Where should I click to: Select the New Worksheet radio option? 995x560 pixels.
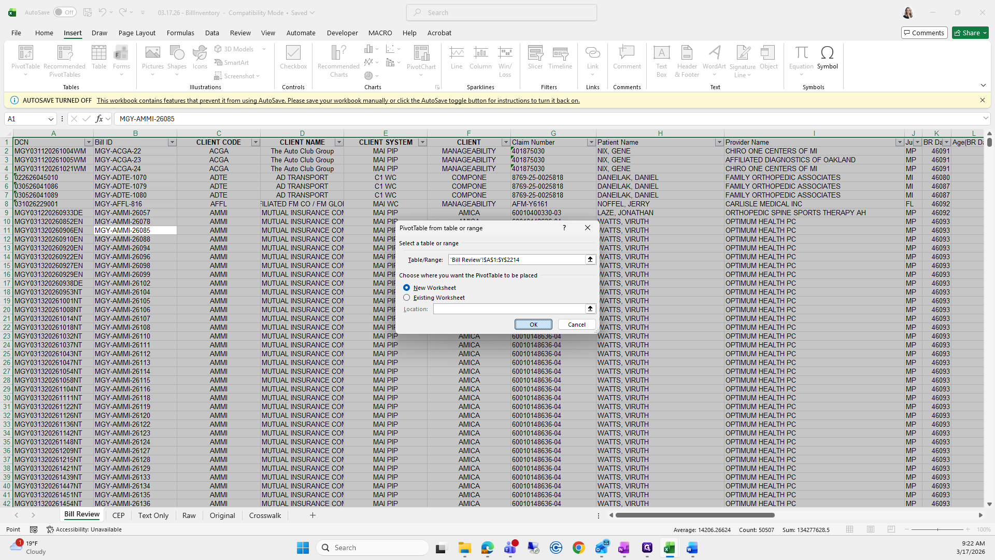tap(407, 288)
